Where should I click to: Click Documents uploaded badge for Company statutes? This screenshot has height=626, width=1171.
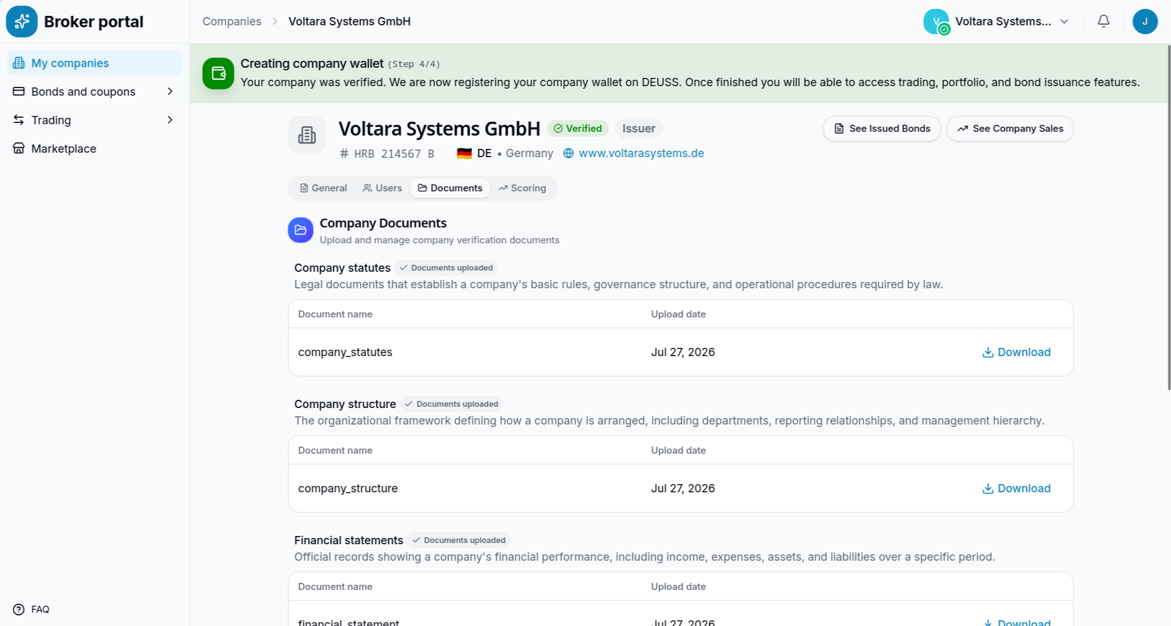point(446,268)
